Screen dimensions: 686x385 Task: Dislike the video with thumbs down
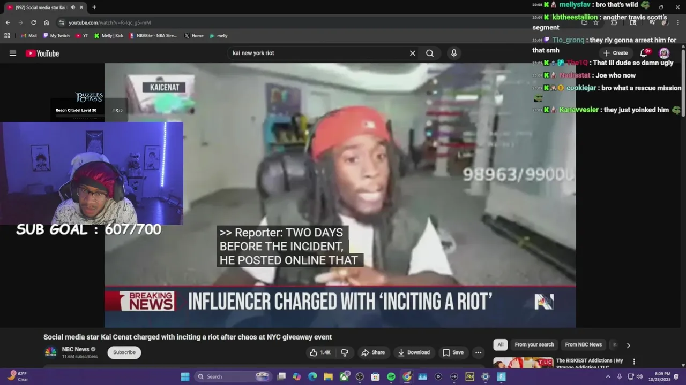coord(345,352)
